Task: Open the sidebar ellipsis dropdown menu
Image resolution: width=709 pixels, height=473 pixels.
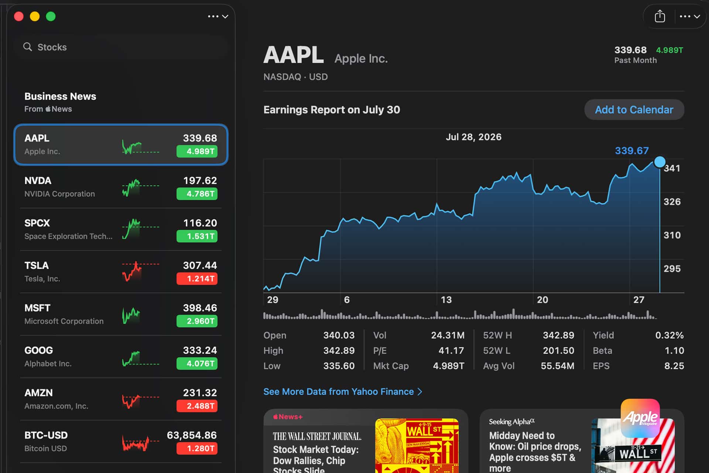Action: pos(218,16)
